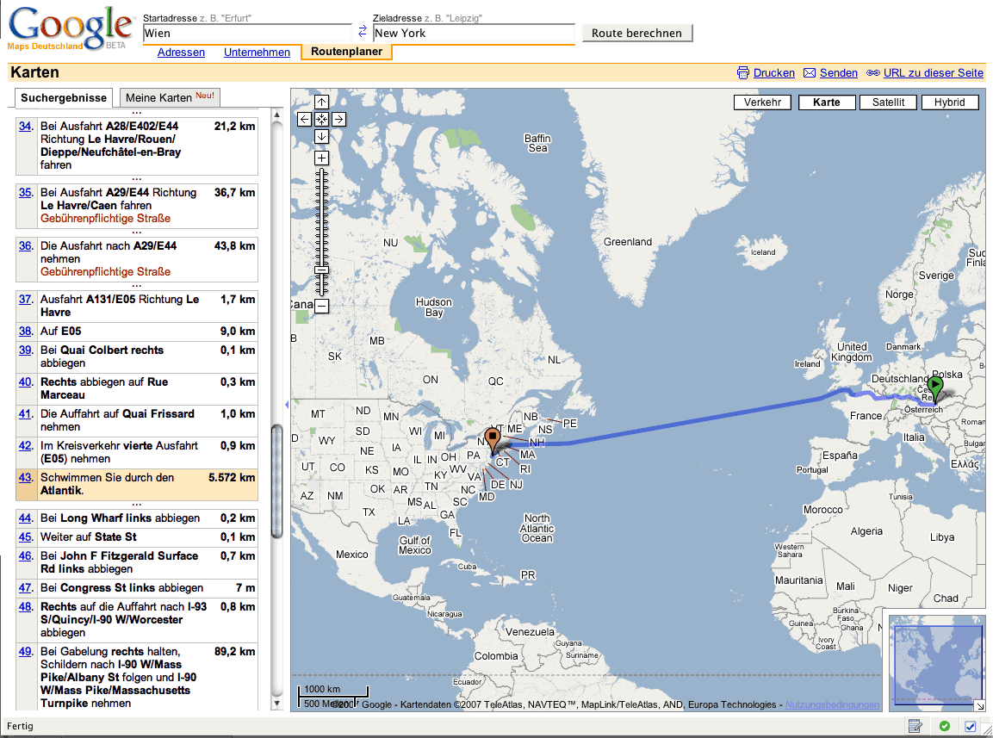This screenshot has width=993, height=738.
Task: Pan the map down with the arrow
Action: [322, 136]
